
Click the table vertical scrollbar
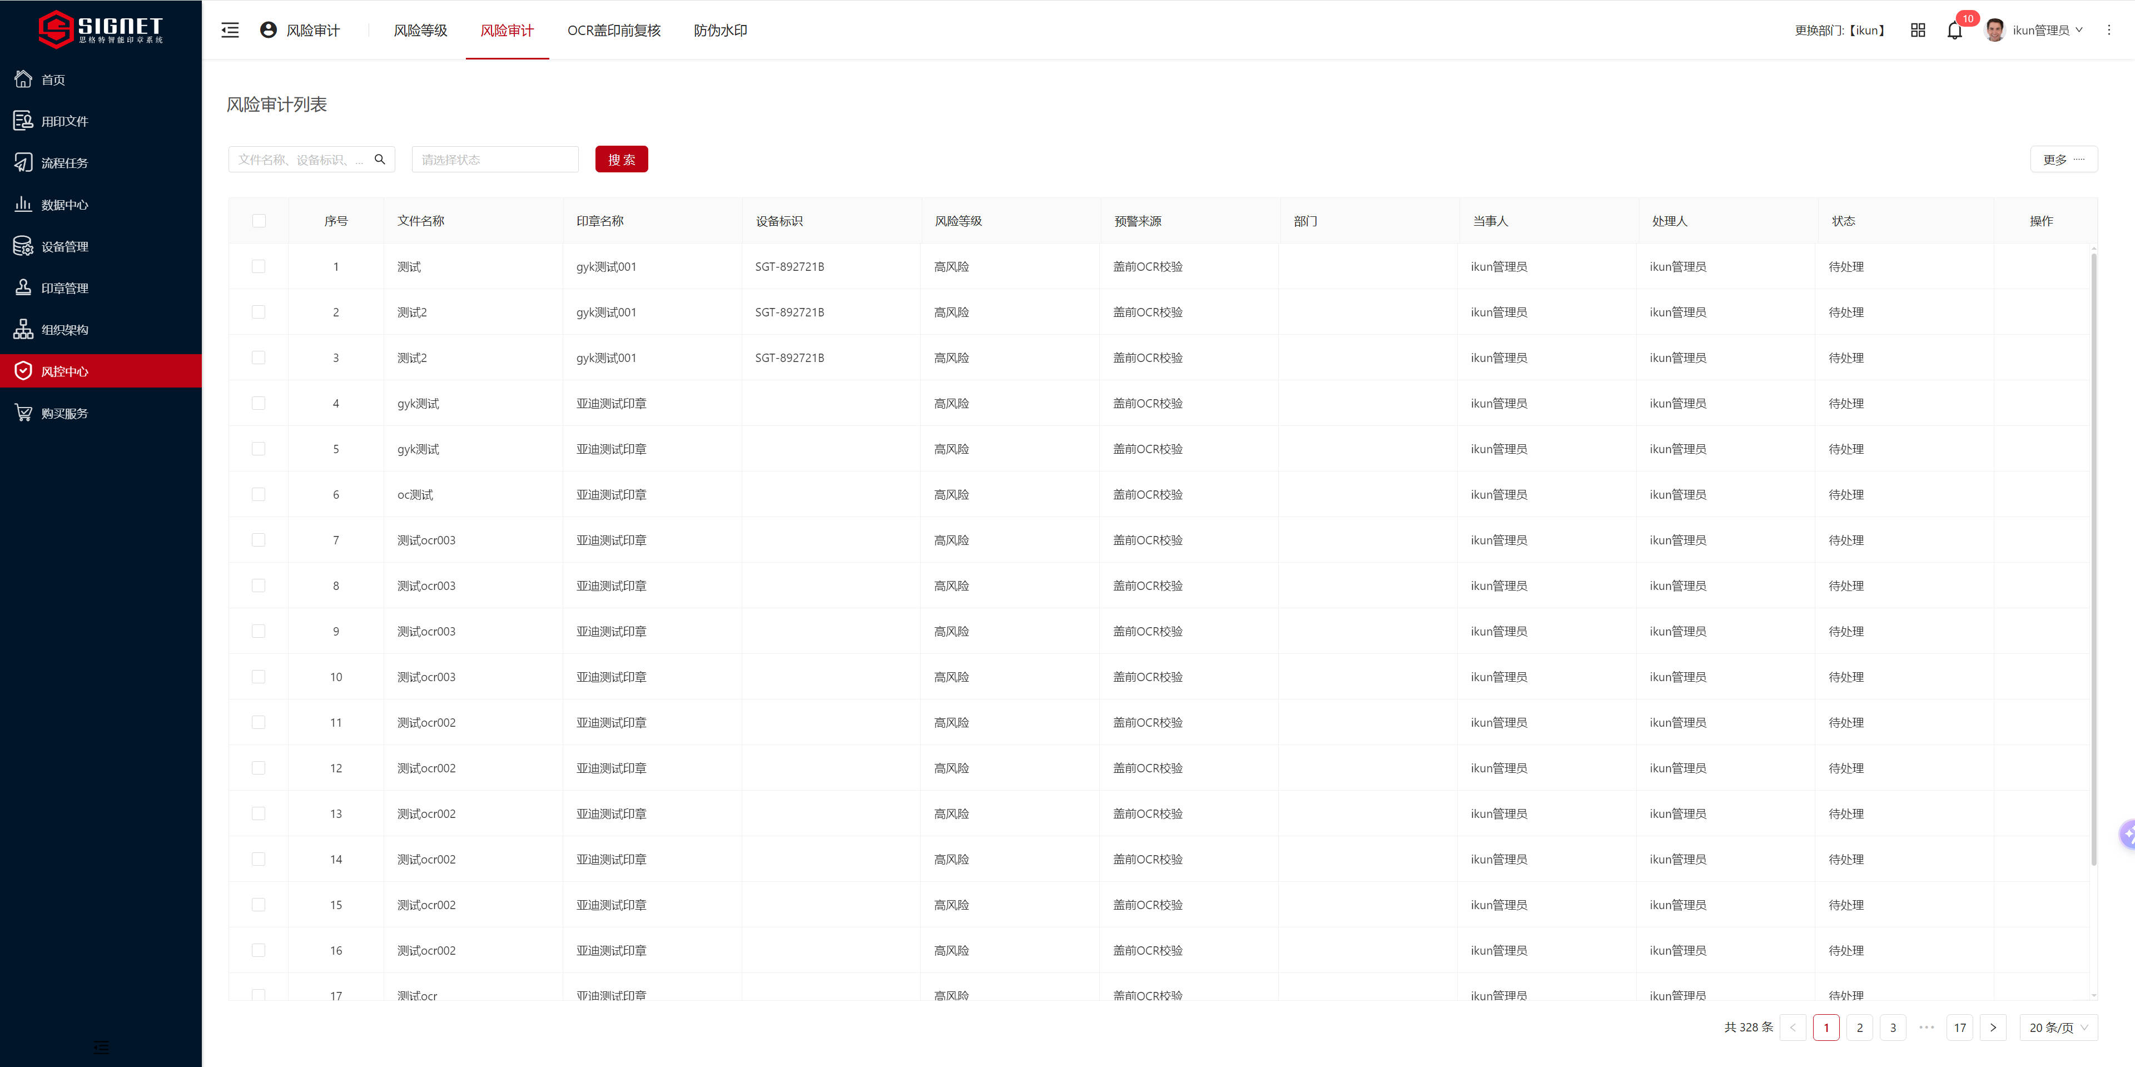coord(2093,559)
